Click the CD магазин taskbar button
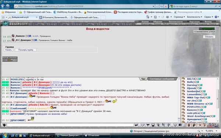Screen dimensions: 221x138 [x=97, y=135]
